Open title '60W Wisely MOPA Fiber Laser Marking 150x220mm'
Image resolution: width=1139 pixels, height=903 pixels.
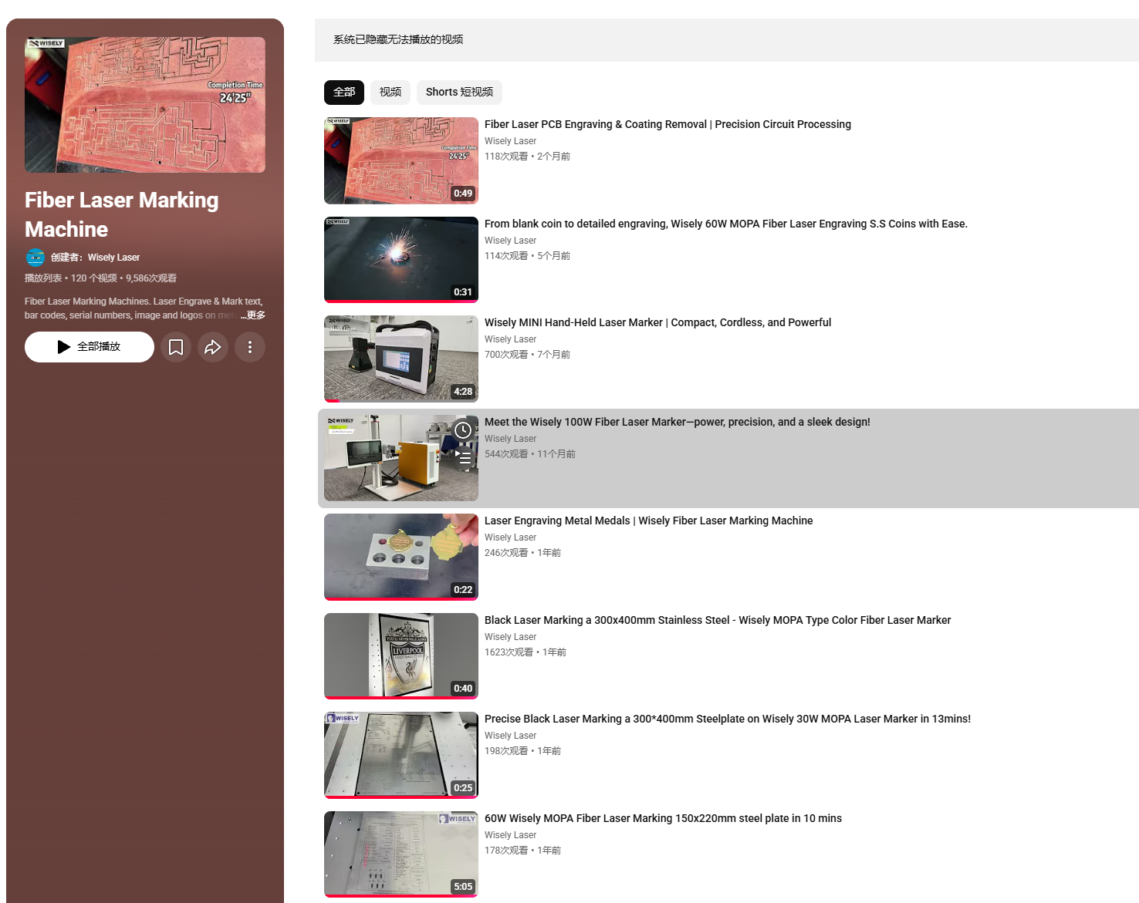(x=663, y=818)
